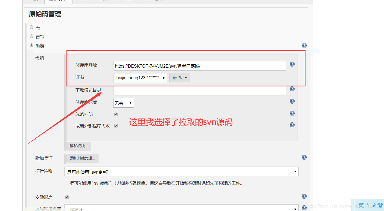Click into the 本地模块目录 field
The height and width of the screenshot is (211, 384).
(200, 91)
